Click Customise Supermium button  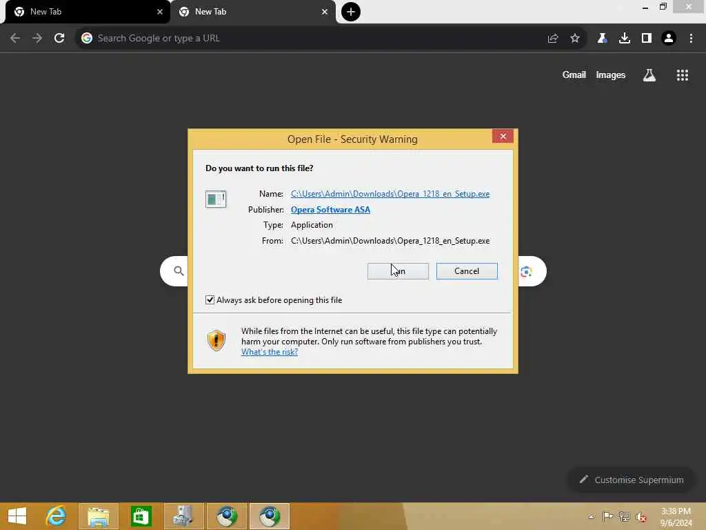point(632,480)
